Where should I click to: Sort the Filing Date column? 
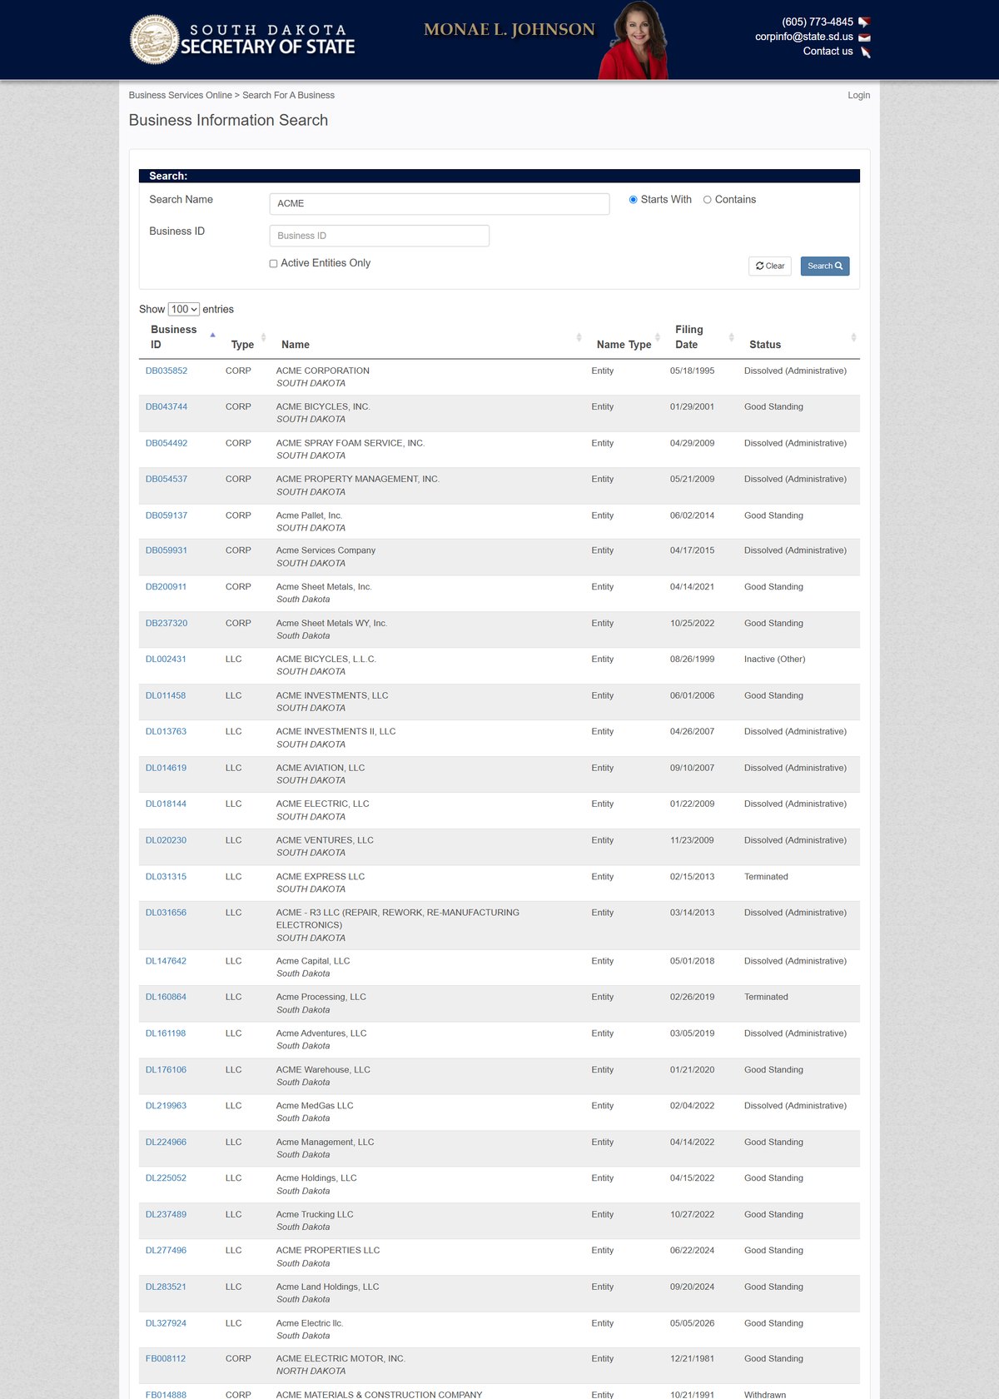point(731,337)
